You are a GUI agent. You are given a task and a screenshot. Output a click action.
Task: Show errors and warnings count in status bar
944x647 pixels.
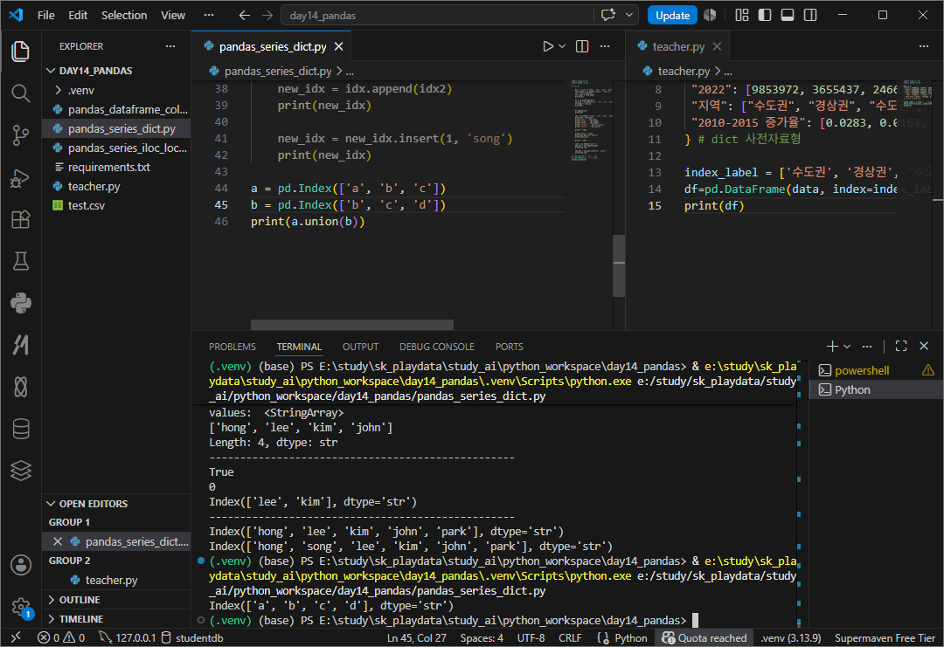click(61, 638)
